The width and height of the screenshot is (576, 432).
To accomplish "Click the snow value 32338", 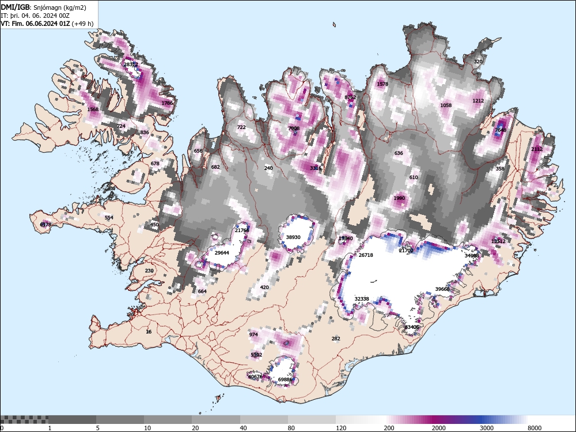I will click(x=362, y=299).
